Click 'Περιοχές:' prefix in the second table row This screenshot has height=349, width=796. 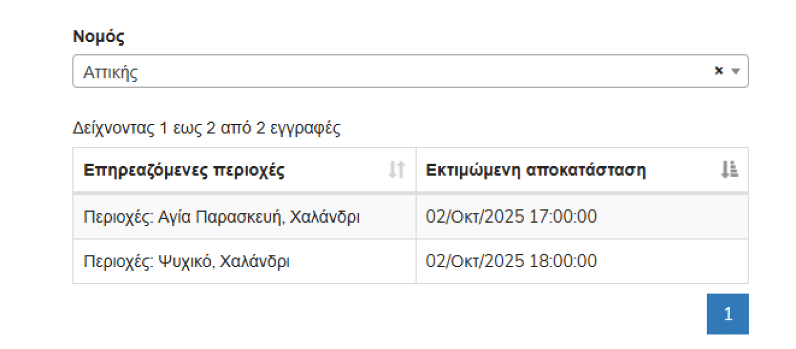118,261
